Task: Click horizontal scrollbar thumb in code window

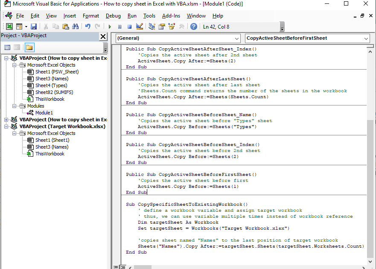Action: [143, 267]
